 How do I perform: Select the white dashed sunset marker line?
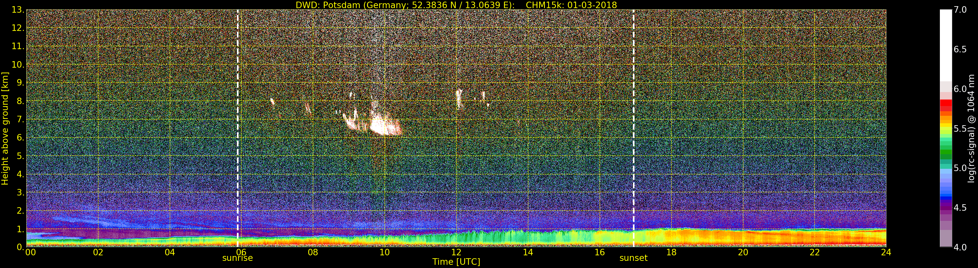pos(634,128)
